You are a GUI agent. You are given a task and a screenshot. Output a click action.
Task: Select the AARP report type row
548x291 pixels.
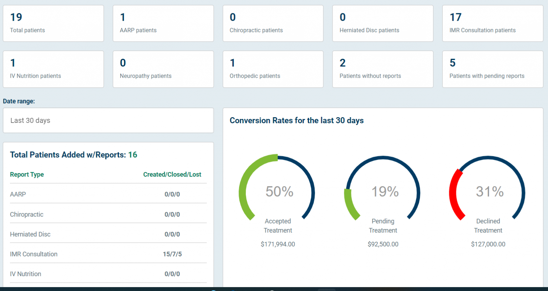[x=108, y=194]
